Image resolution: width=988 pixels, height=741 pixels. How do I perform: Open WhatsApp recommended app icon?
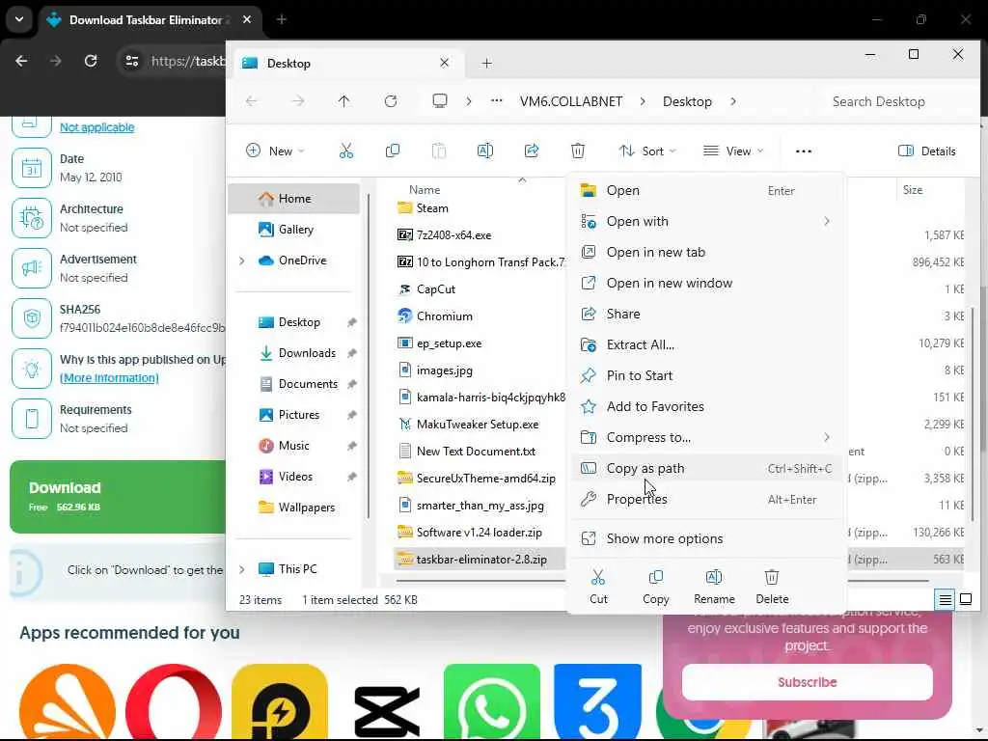491,701
